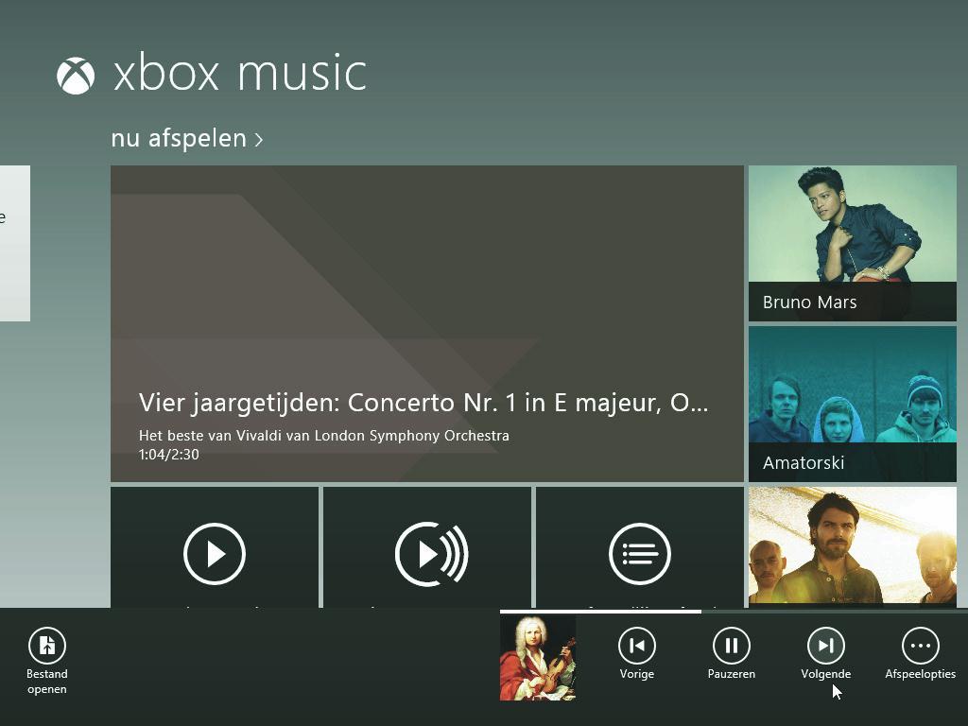Select the Bruno Mars artist tile
Viewport: 968px width, 726px height.
[853, 243]
